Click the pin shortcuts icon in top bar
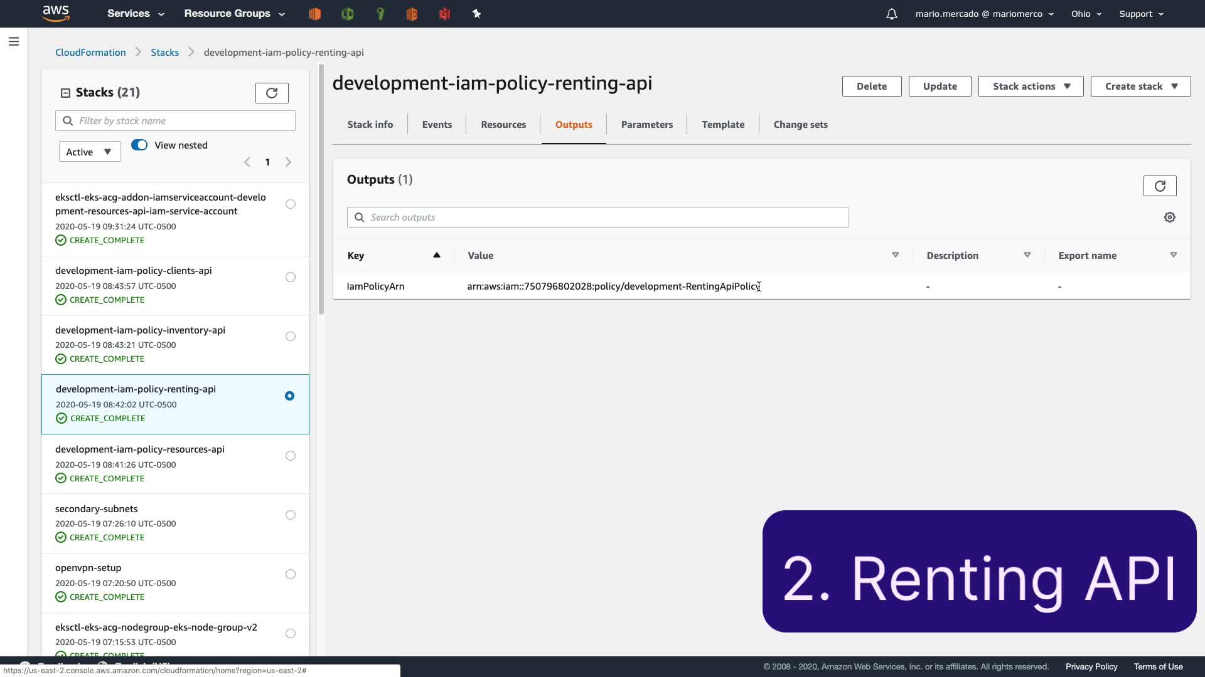The width and height of the screenshot is (1205, 677). coord(476,14)
